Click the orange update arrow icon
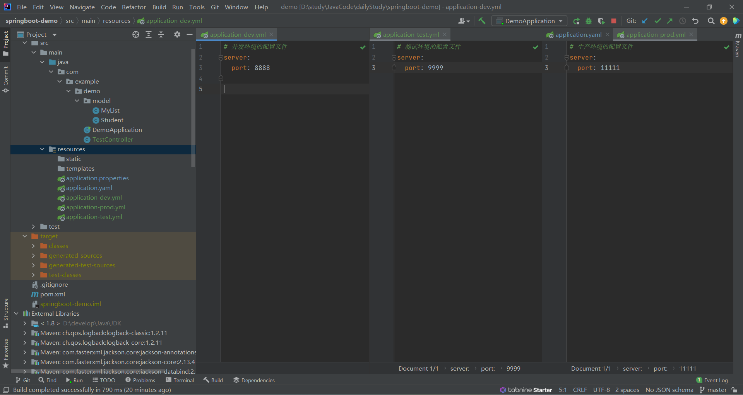 point(724,21)
